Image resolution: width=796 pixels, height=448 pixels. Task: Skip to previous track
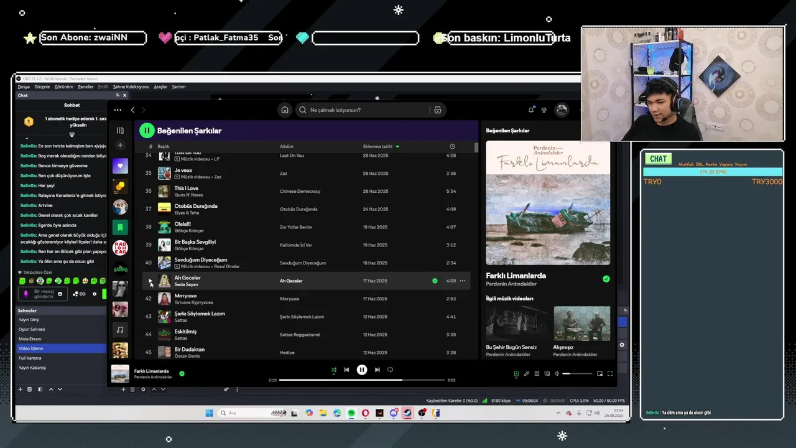pyautogui.click(x=346, y=370)
